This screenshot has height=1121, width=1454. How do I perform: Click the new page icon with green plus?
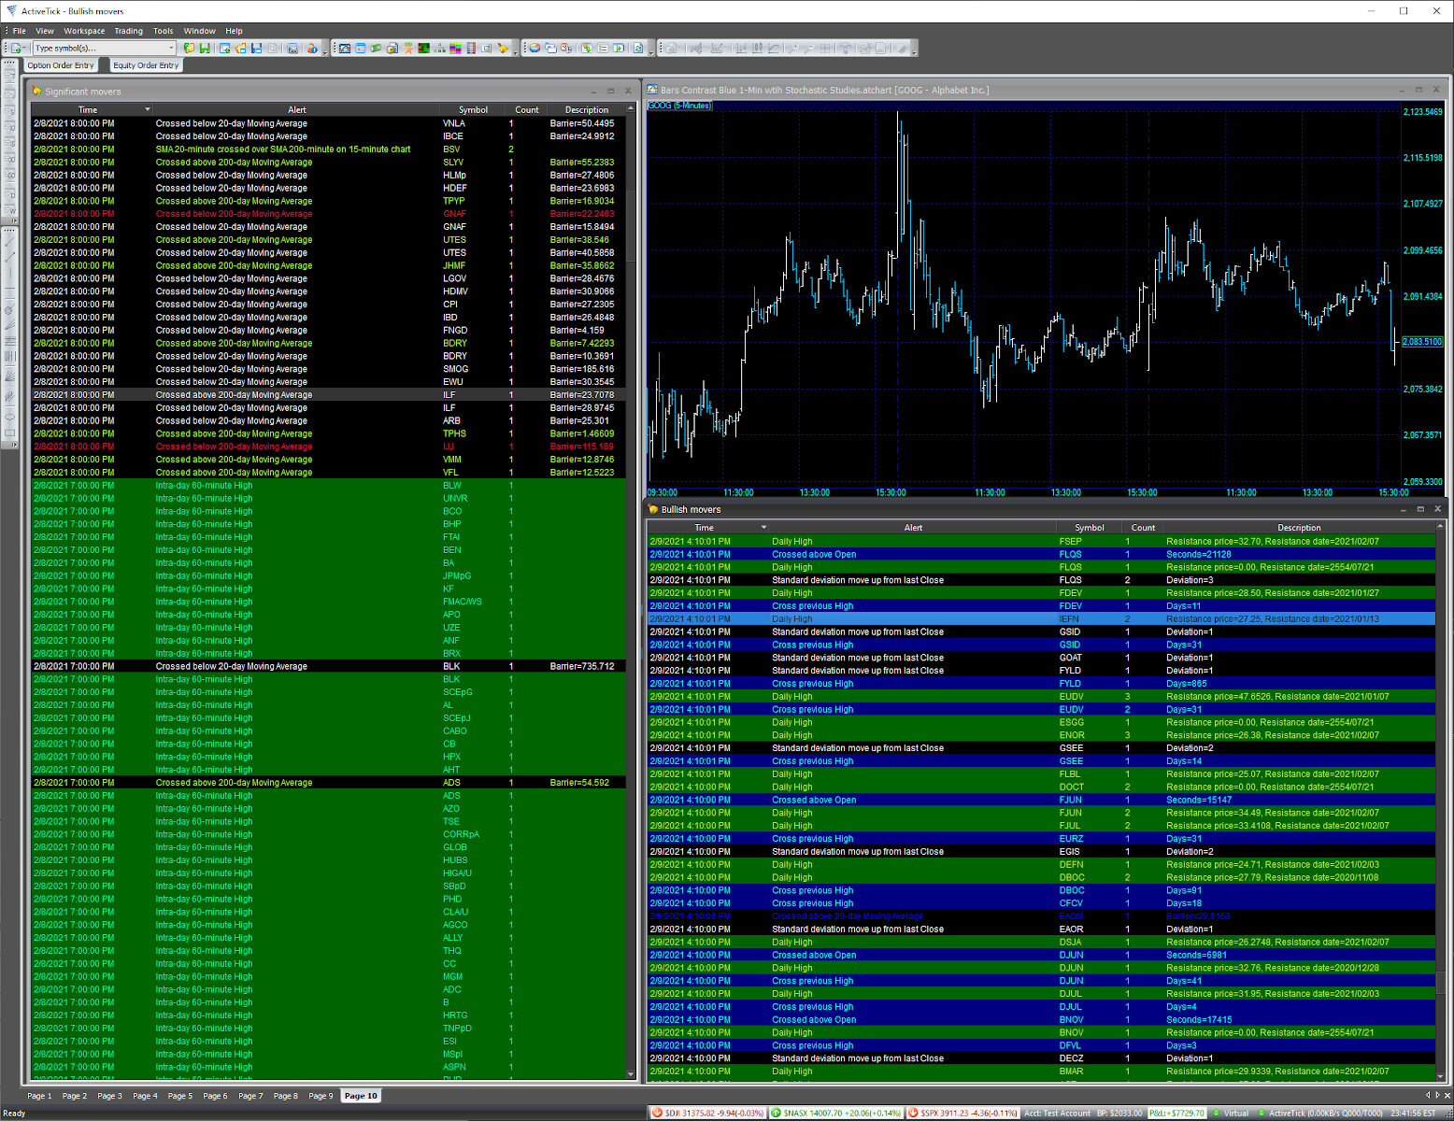[x=224, y=48]
